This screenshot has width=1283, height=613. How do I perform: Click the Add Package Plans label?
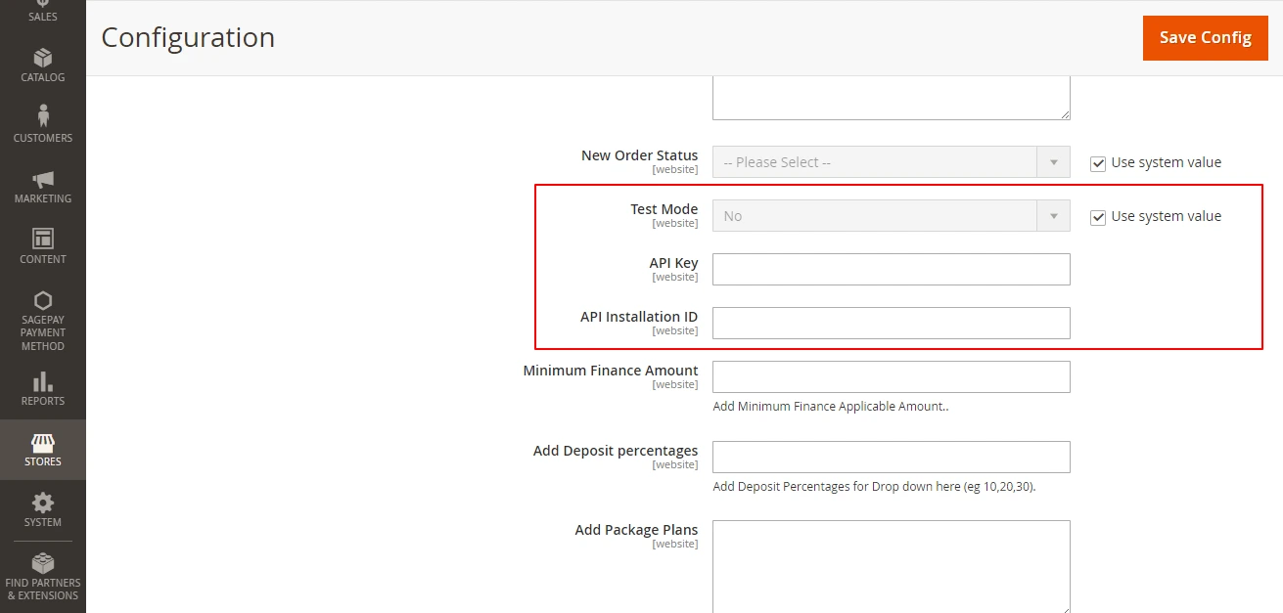click(x=637, y=530)
